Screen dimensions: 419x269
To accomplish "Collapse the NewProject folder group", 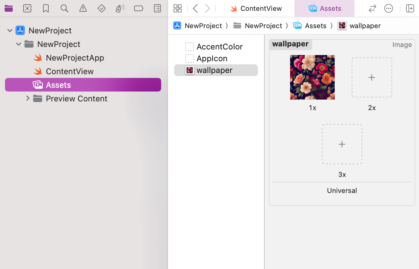I will tap(19, 44).
